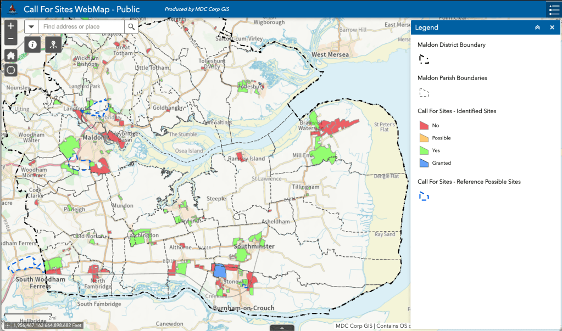Zoom in on the map

tap(10, 26)
